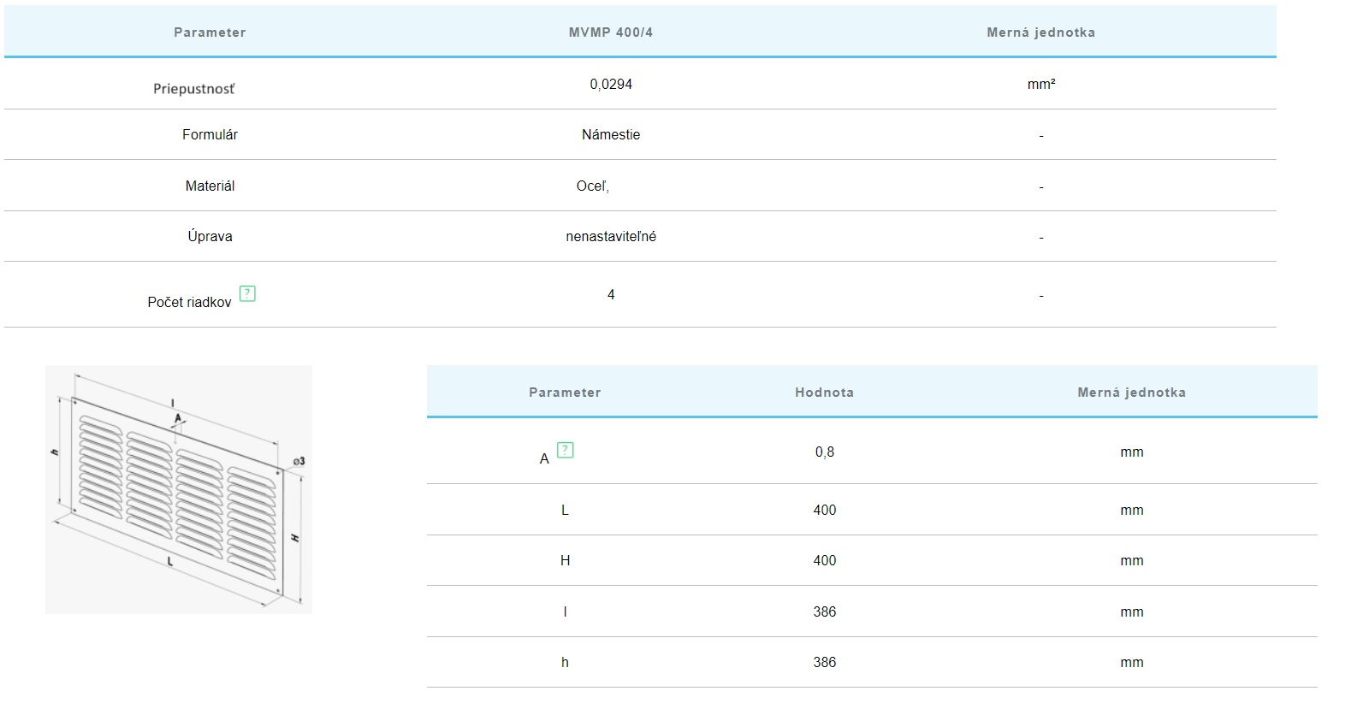Click the Priepustnosť parameter label
This screenshot has width=1363, height=703.
tap(194, 89)
